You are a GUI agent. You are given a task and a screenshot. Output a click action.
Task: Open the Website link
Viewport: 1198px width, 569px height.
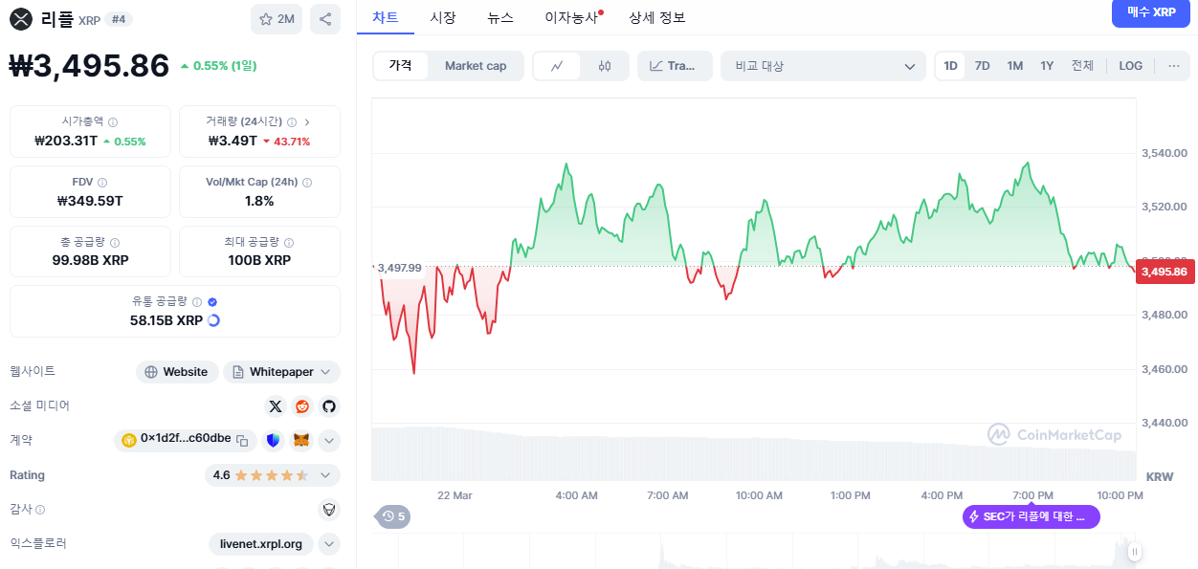pyautogui.click(x=177, y=372)
